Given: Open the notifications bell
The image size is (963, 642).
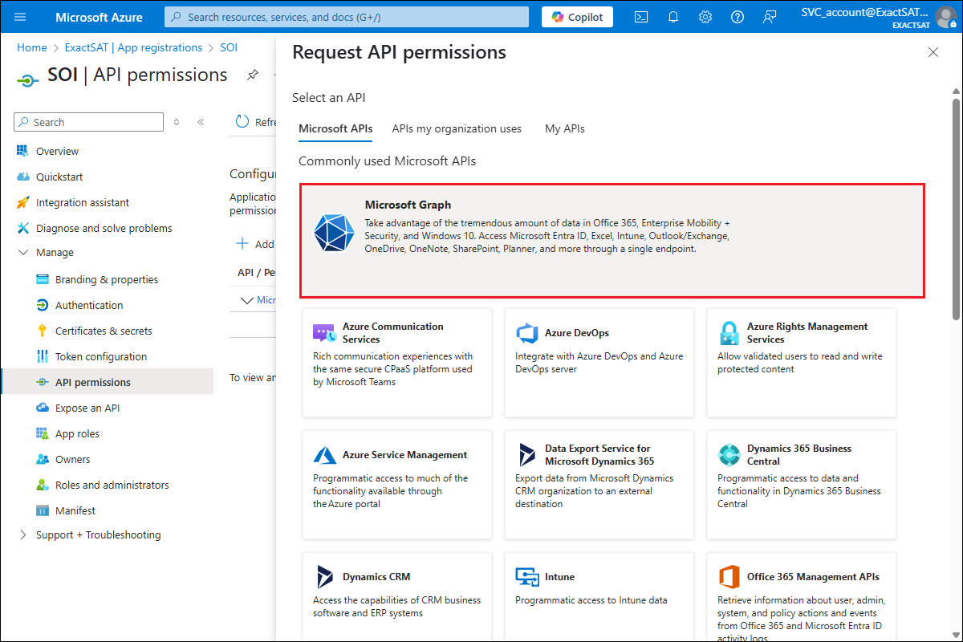Looking at the screenshot, I should [x=673, y=17].
